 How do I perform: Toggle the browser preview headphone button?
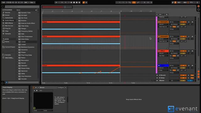(7, 82)
